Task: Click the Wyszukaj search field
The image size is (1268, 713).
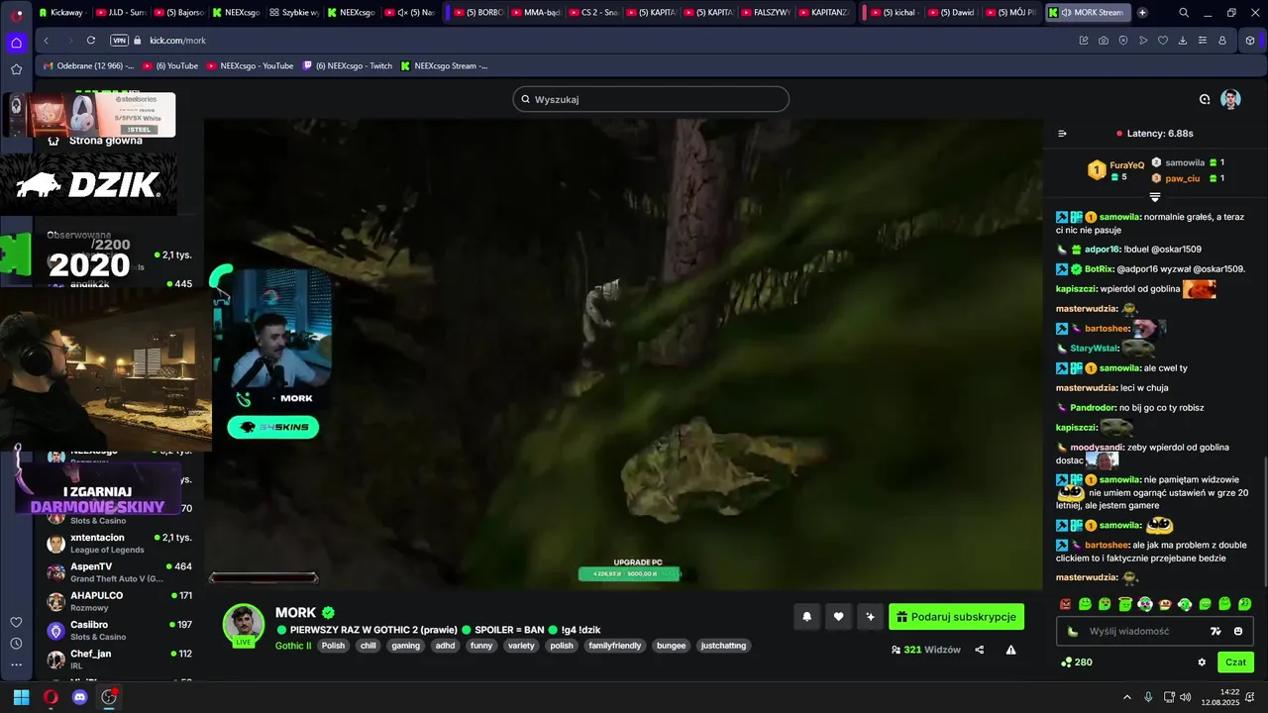Action: 651,99
